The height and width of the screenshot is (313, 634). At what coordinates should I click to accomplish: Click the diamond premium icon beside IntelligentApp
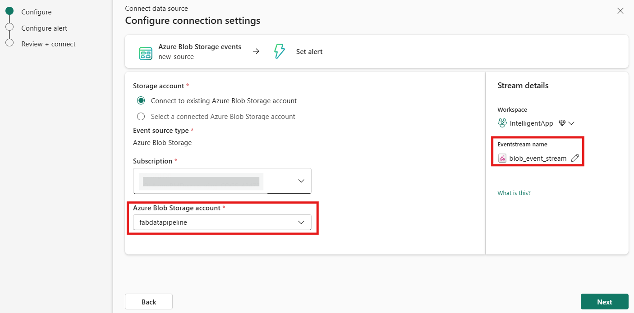[x=562, y=123]
